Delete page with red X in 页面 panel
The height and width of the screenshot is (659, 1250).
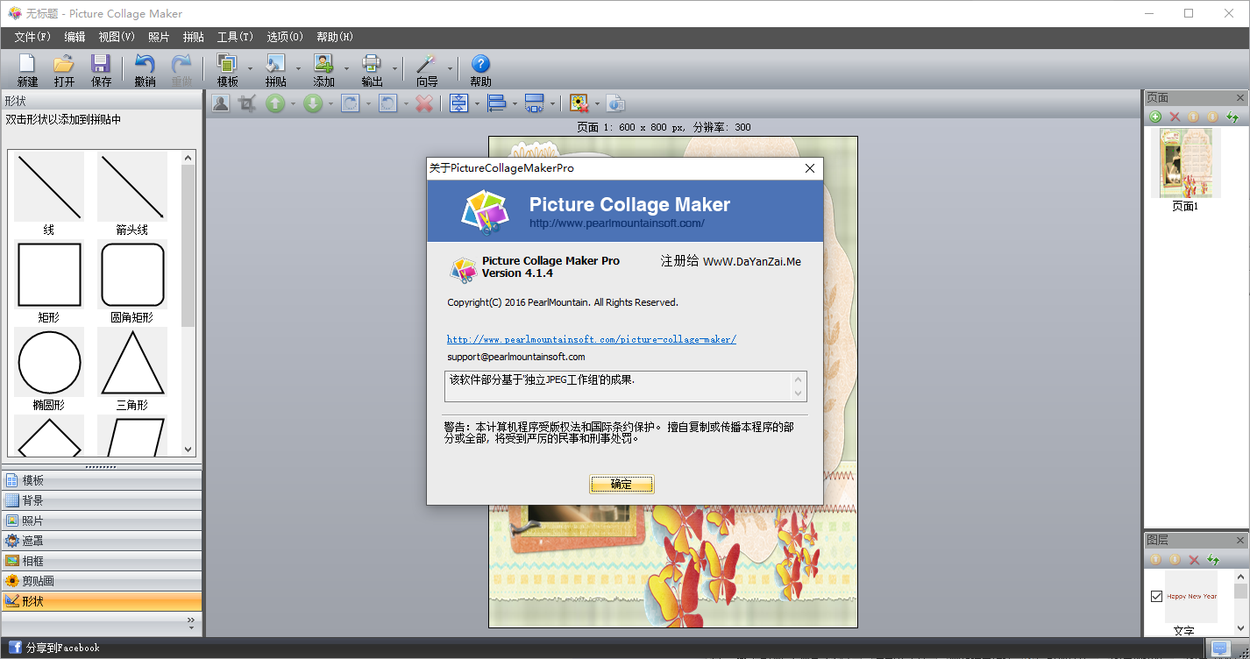tap(1175, 117)
